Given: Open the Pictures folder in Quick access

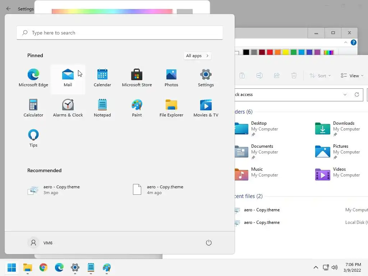Looking at the screenshot, I should click(337, 151).
